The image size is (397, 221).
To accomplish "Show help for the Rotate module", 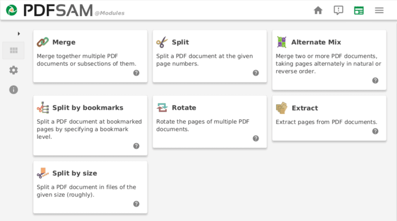I will pyautogui.click(x=256, y=138).
